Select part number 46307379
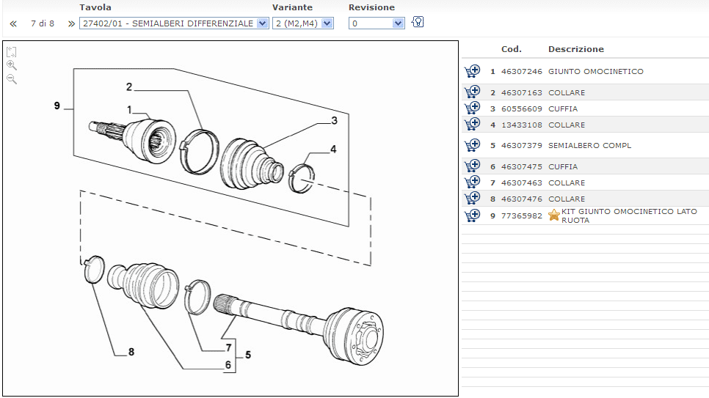Viewport: 709px width, 398px height. [521, 145]
